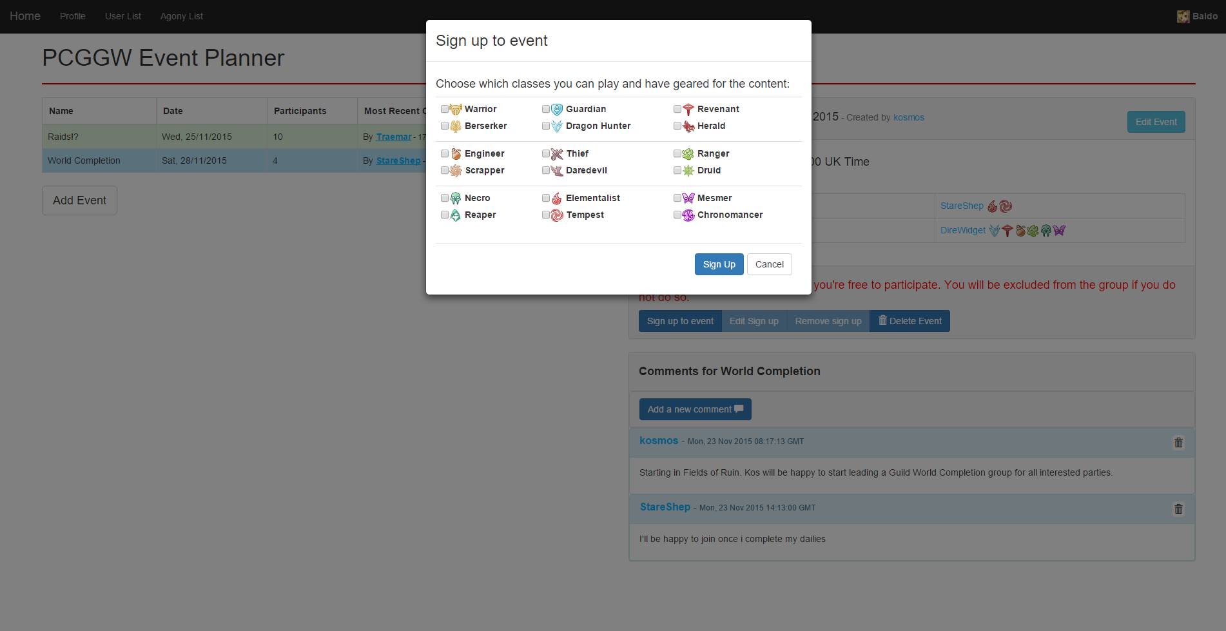Screen dimensions: 1226x631
Task: Open the Profile nav item
Action: (73, 16)
